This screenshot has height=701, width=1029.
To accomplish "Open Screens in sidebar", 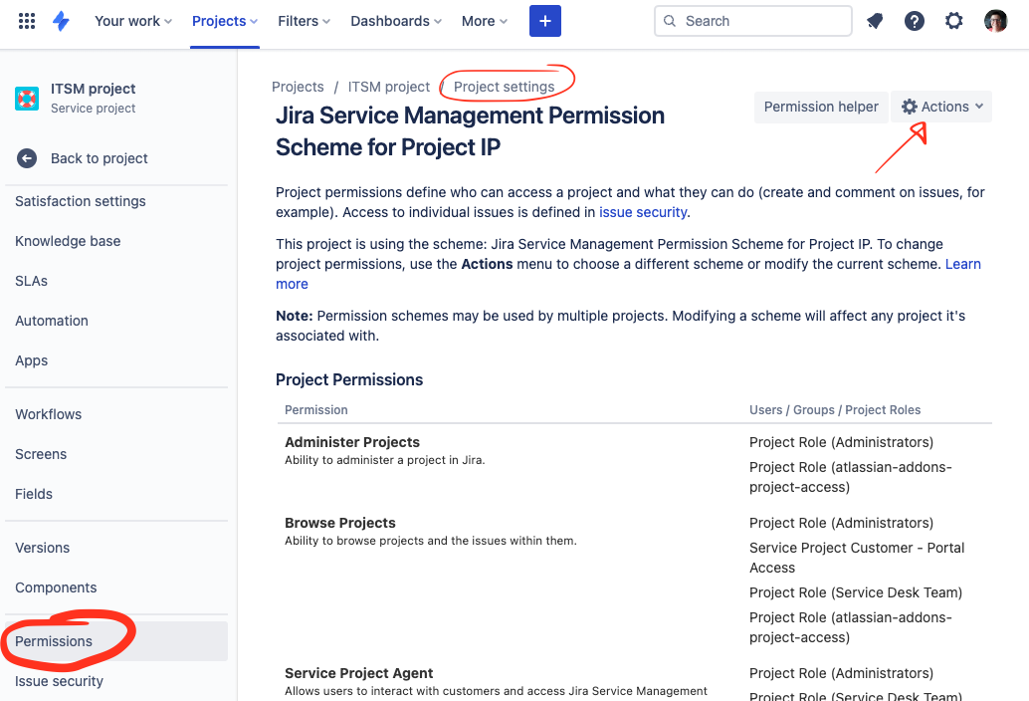I will (x=41, y=454).
